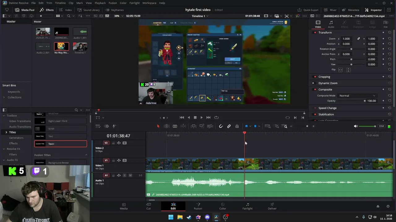Open the Workspace menu
This screenshot has height=222, width=396.
point(149,3)
